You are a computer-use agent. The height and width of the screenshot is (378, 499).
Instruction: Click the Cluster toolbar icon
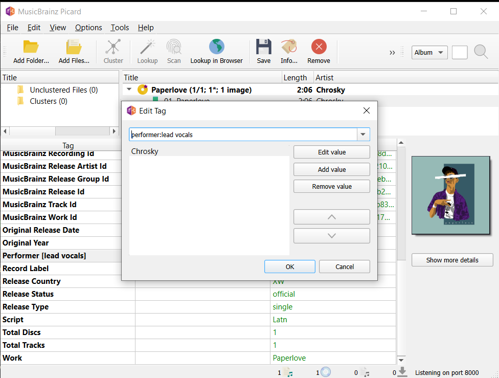[113, 47]
